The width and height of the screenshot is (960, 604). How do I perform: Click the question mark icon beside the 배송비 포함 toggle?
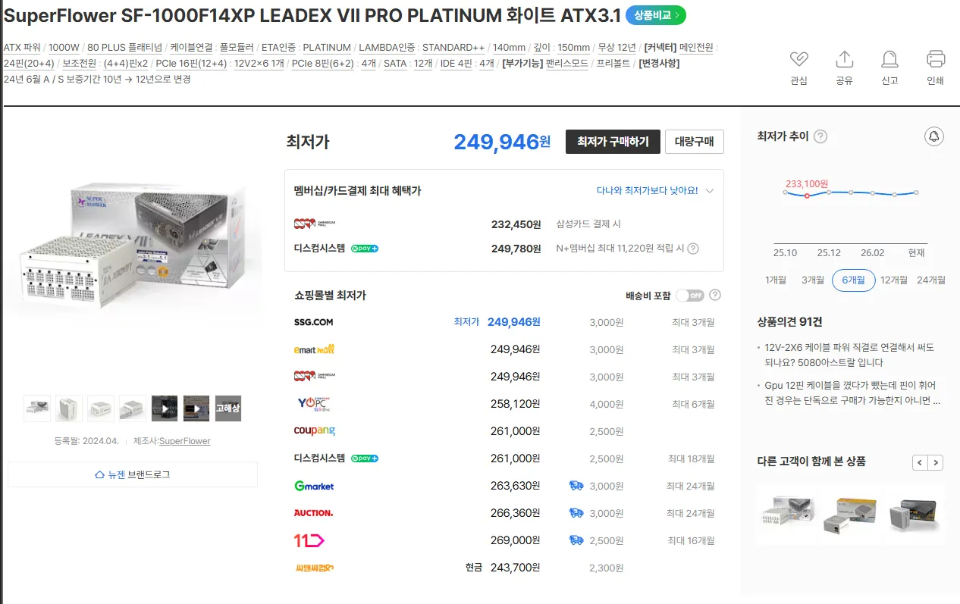[x=714, y=296]
